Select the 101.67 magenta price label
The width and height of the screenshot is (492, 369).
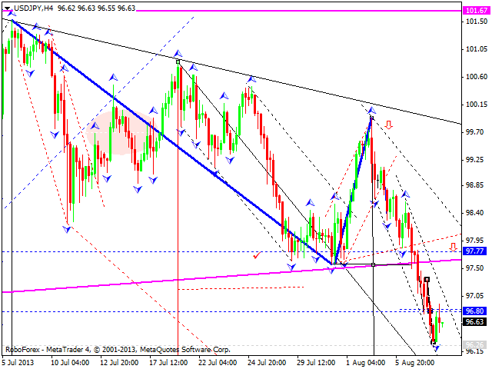coord(477,11)
